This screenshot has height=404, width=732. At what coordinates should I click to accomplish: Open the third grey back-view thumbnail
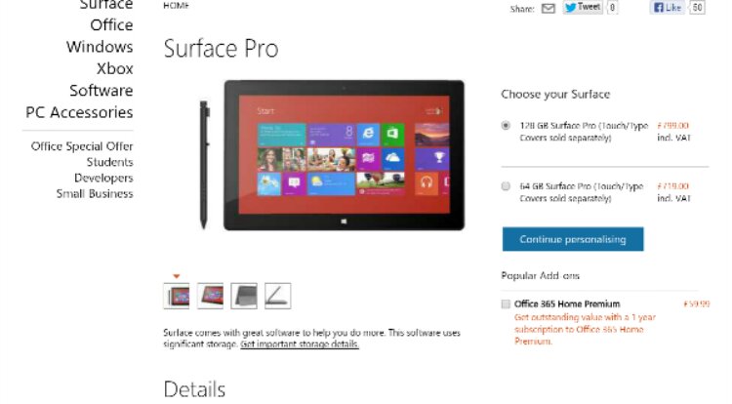coord(244,296)
